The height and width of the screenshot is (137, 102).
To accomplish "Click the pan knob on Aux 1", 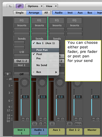I will pyautogui.click(x=60, y=82).
